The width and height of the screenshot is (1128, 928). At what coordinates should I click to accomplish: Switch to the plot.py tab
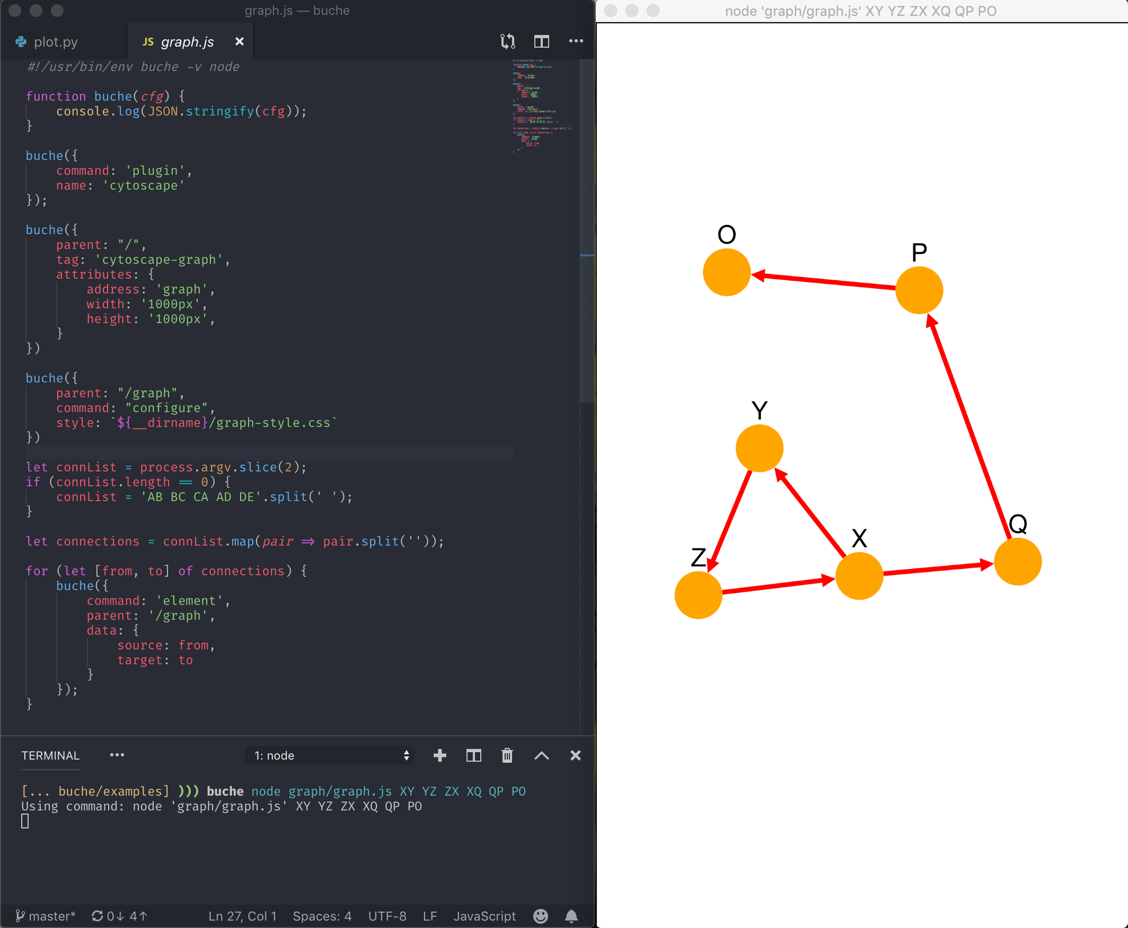55,42
